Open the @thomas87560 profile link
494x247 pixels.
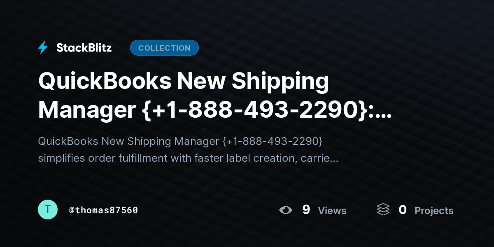[x=103, y=210]
